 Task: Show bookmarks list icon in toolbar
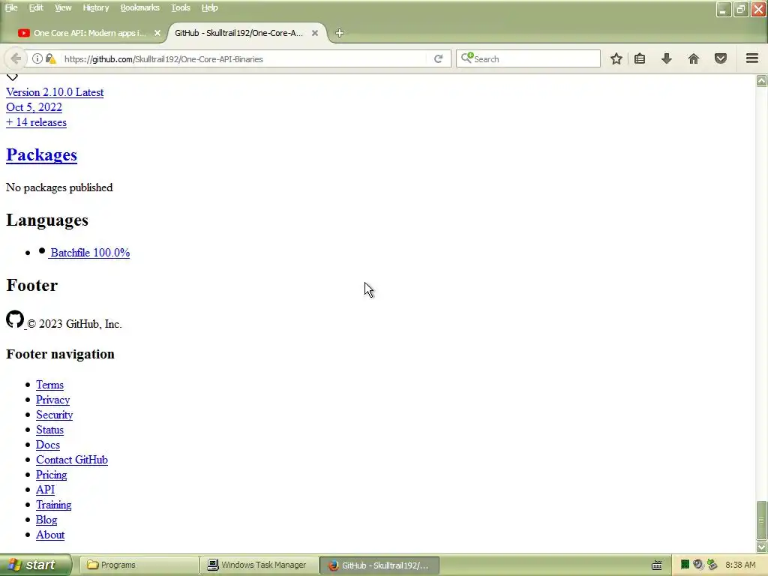(640, 58)
